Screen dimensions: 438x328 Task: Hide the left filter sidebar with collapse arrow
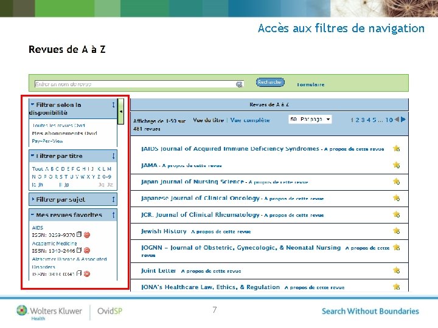point(120,111)
